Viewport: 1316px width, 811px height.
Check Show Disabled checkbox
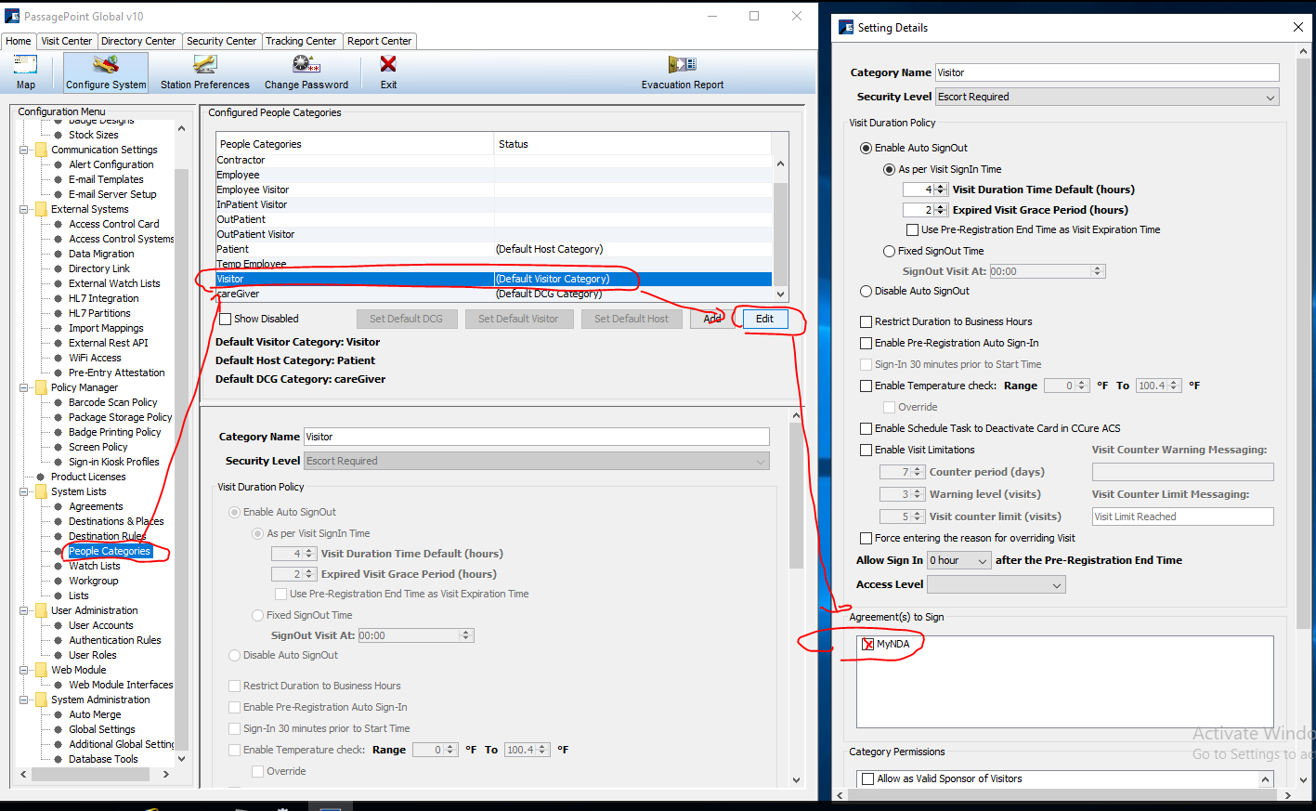[225, 319]
